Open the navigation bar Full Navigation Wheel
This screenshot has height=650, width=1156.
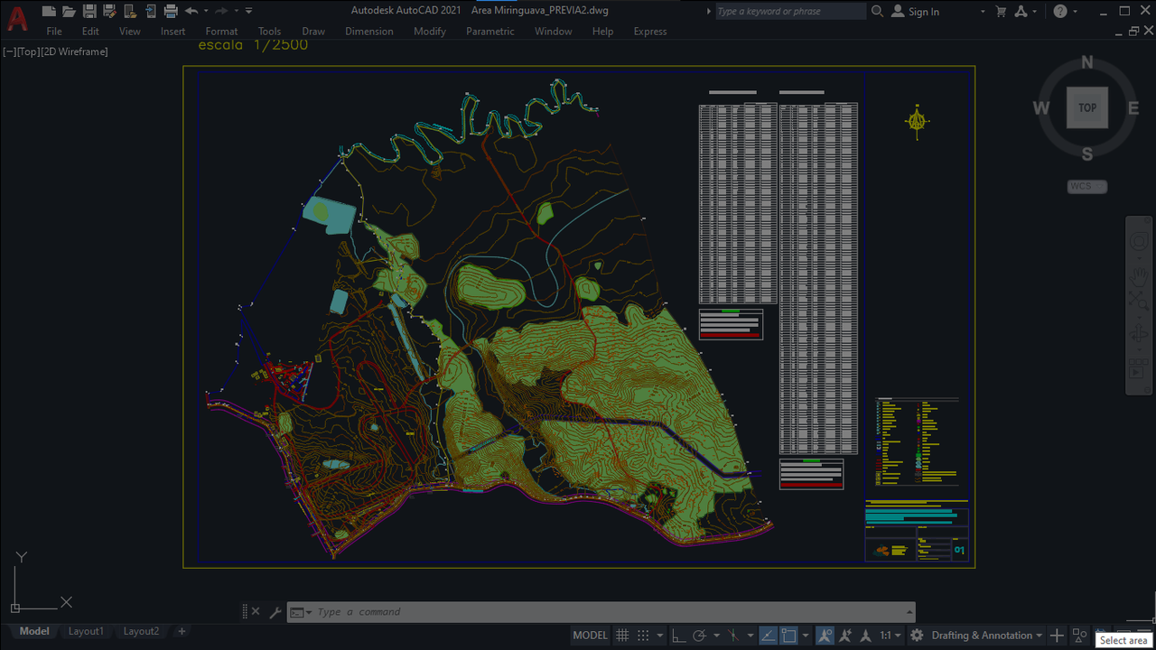(x=1139, y=242)
